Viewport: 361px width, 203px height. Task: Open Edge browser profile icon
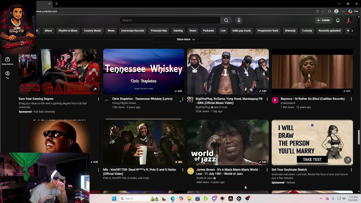coord(336,11)
